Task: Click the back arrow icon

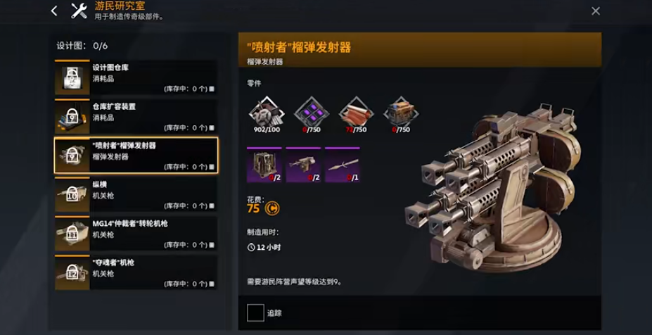Action: (54, 11)
